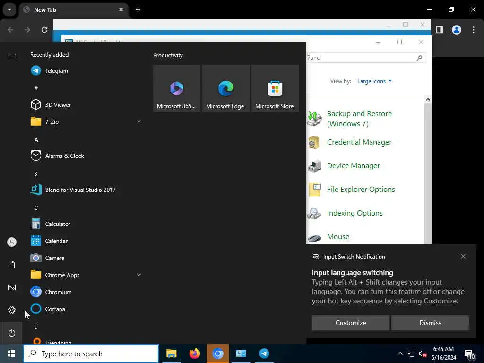
Task: Open the Microsoft 365 tile
Action: click(x=177, y=88)
